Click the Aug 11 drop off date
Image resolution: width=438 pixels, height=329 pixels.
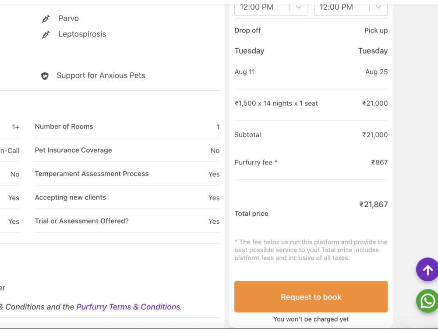tap(245, 72)
